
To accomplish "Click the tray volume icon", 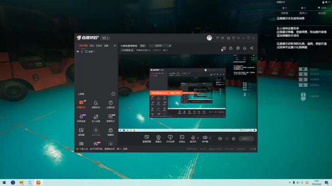I will [298, 182].
